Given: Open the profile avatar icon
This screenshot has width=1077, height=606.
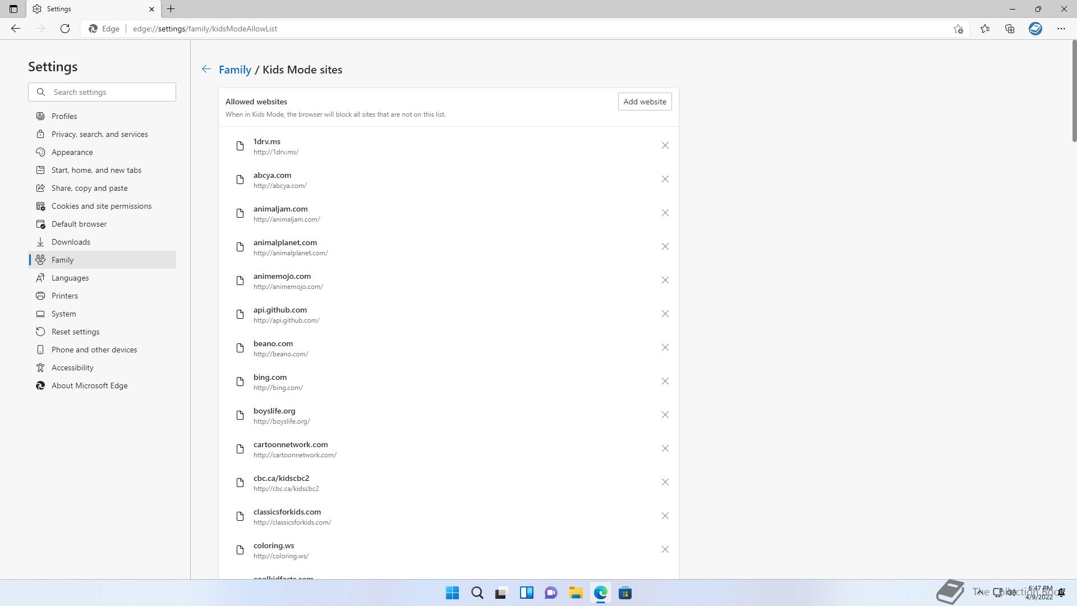Looking at the screenshot, I should pos(1035,29).
